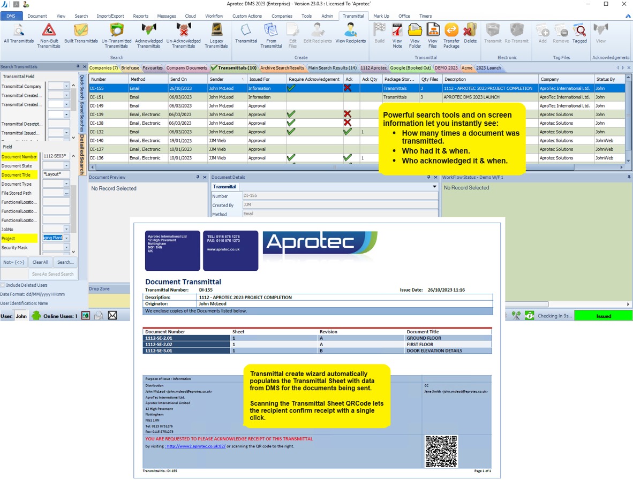
Task: Show Un-Acknowledged Transmittals
Action: coord(183,35)
